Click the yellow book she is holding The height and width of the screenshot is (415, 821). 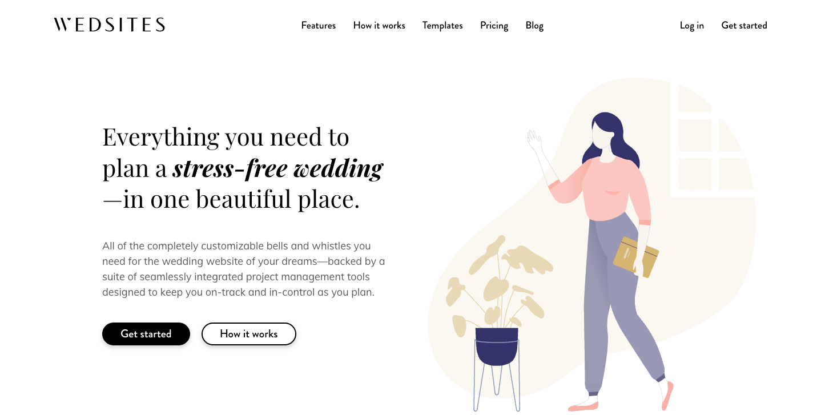[x=635, y=257]
